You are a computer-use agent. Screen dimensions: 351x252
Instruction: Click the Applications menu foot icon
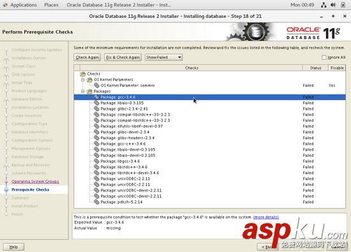5,5
